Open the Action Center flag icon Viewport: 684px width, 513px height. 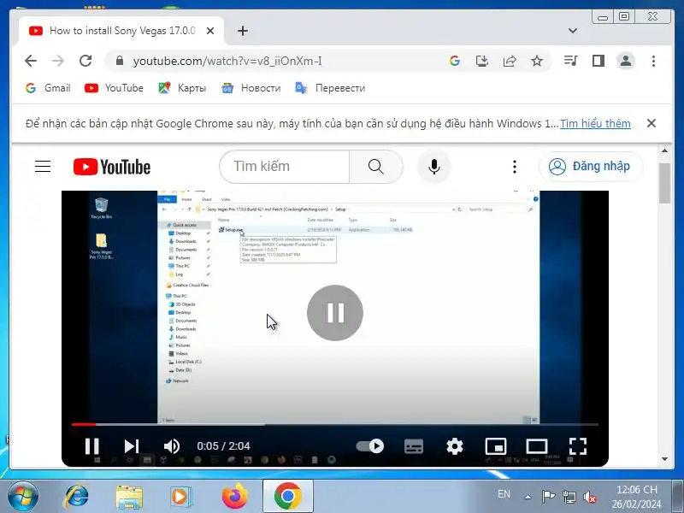[x=548, y=497]
